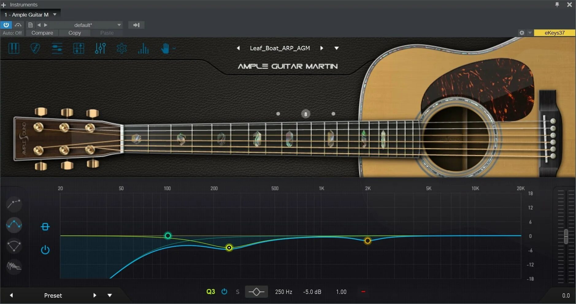Load next host preset with right arrow
This screenshot has height=304, width=576.
coord(46,25)
